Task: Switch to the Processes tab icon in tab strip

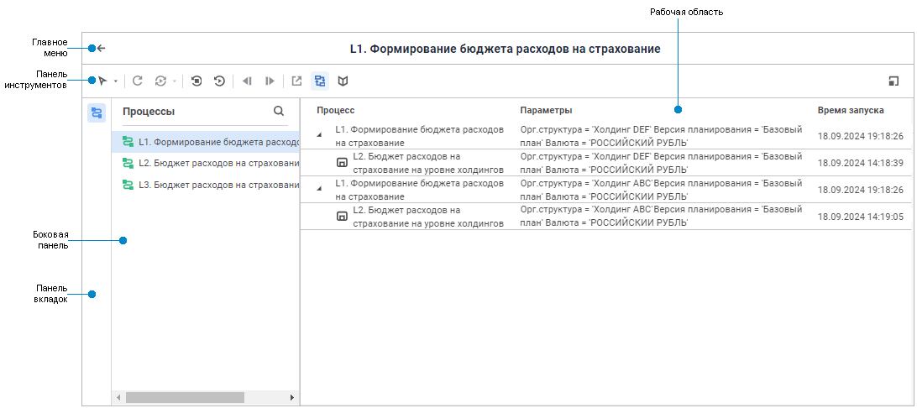Action: (x=97, y=112)
